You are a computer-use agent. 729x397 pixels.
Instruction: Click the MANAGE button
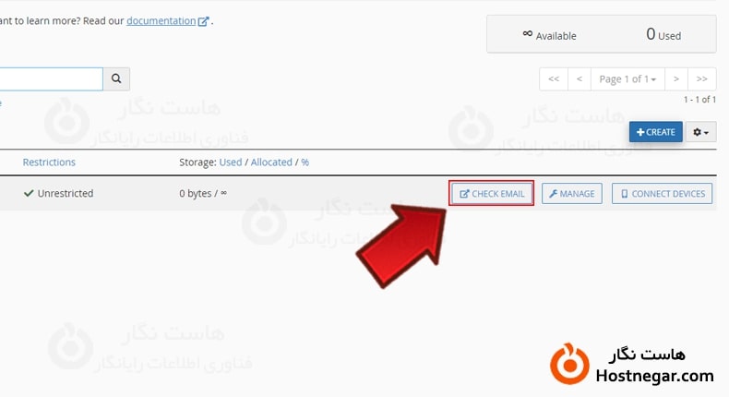click(x=572, y=194)
